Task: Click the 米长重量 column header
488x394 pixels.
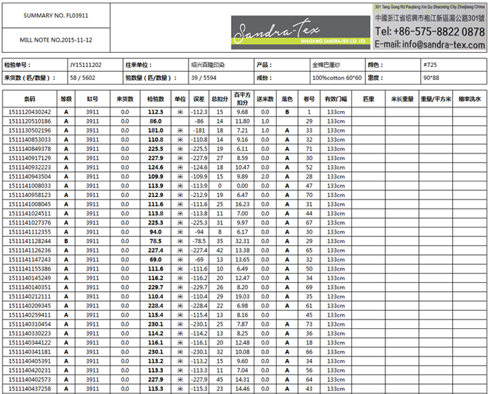Action: tap(402, 99)
